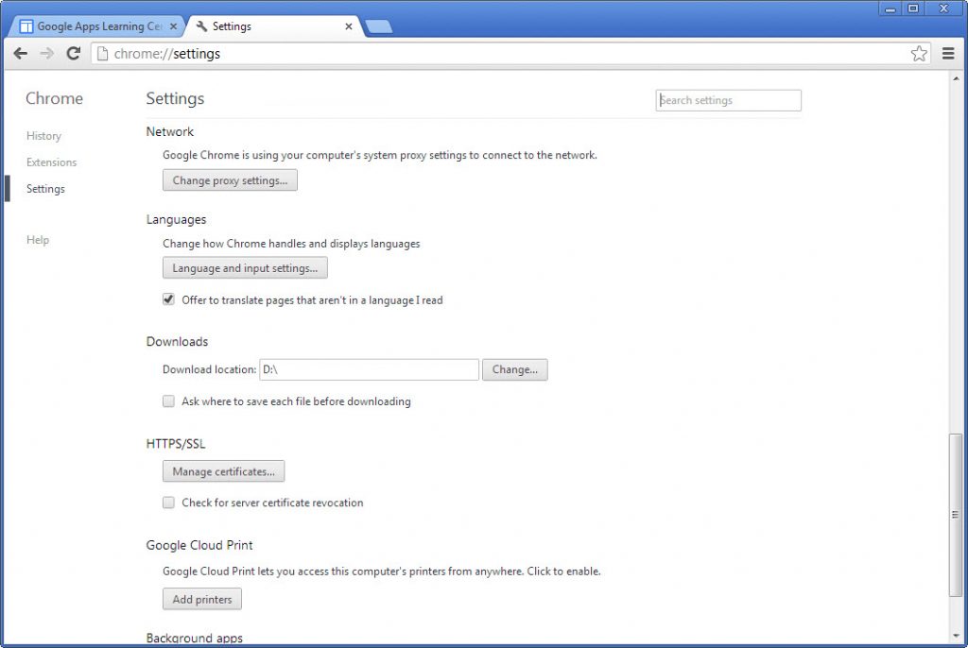Bookmark this page with the star icon
The image size is (968, 648).
(x=919, y=54)
